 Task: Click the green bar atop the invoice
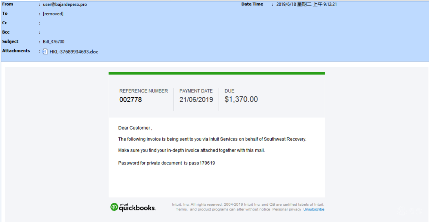point(217,73)
